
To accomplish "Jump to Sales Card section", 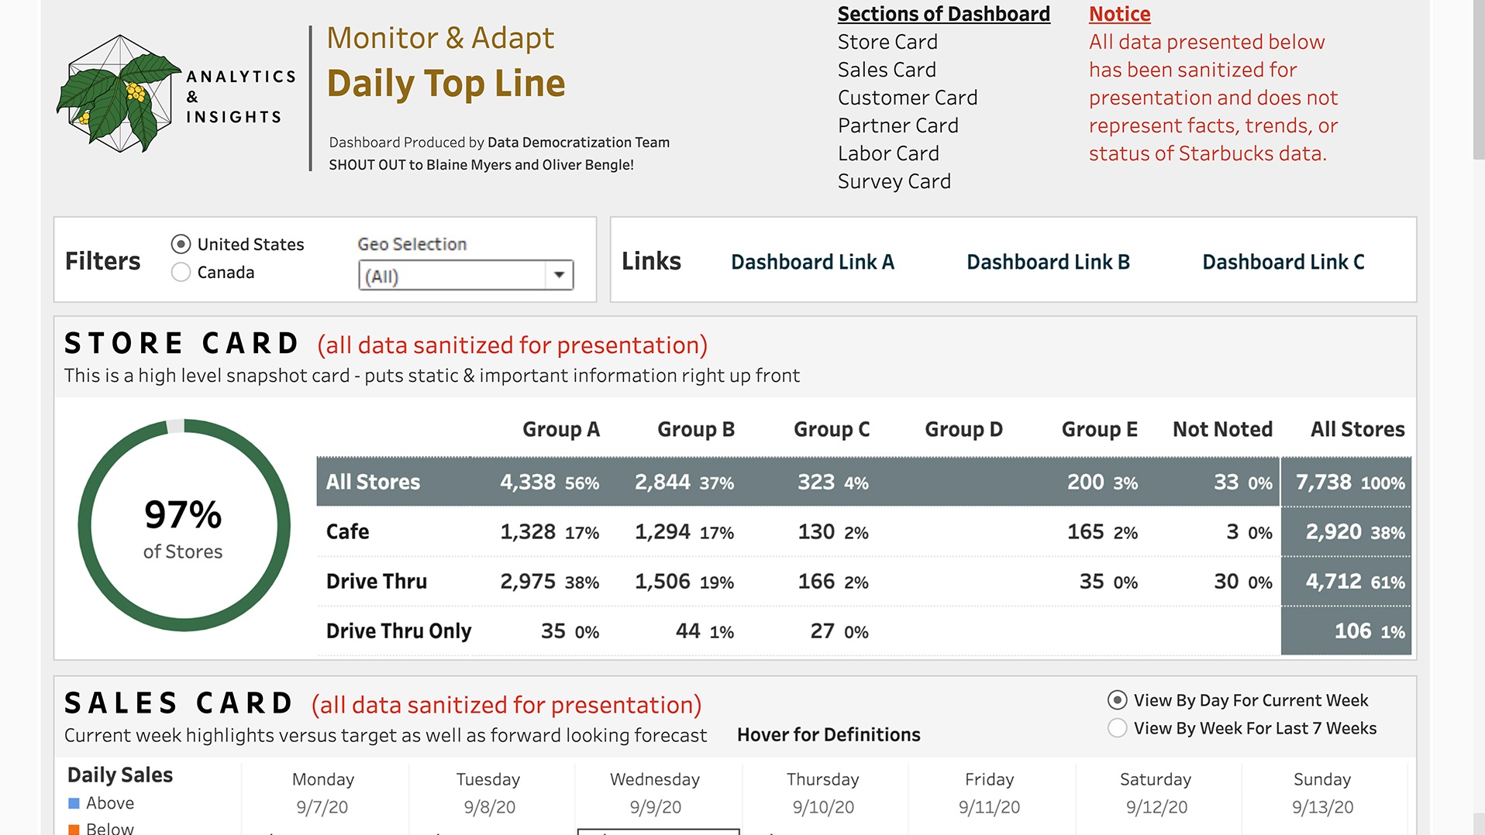I will (x=887, y=70).
